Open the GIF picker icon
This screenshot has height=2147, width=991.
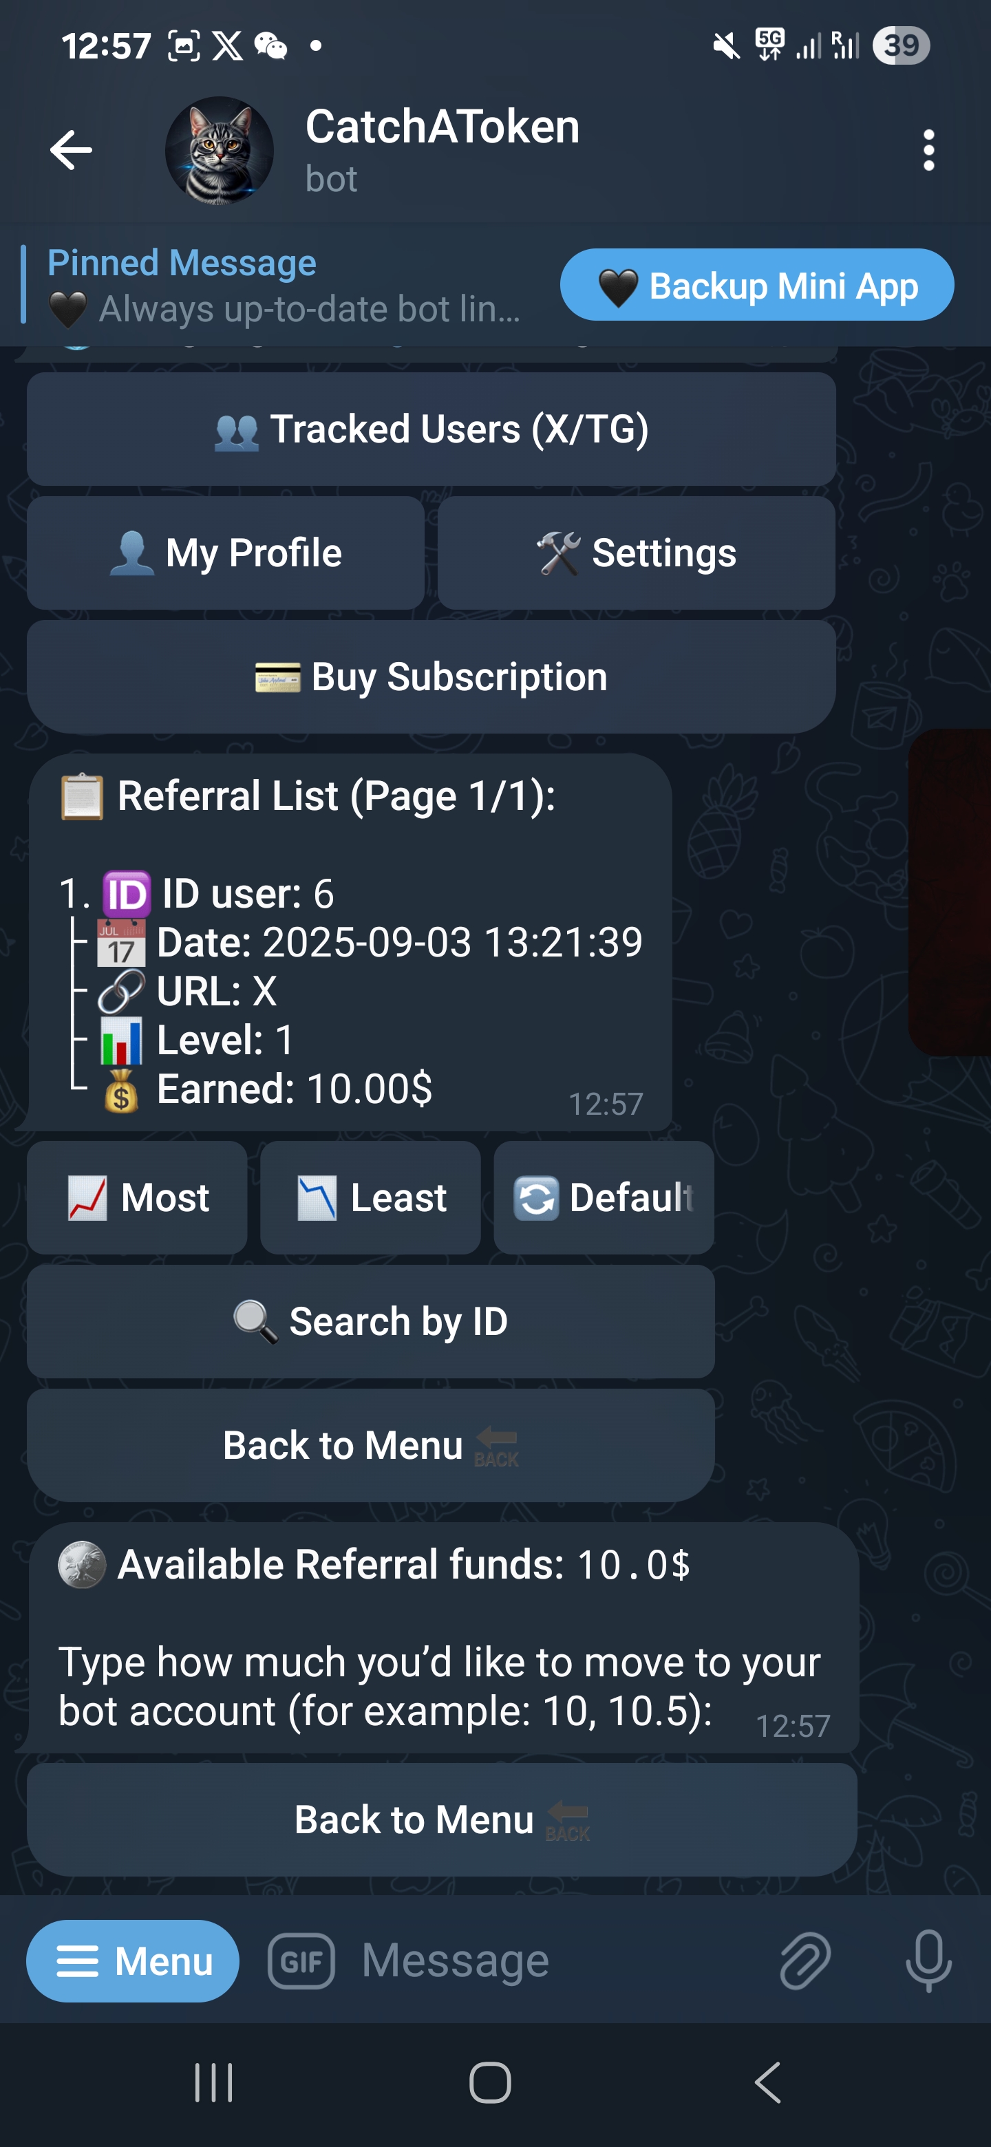[301, 1961]
